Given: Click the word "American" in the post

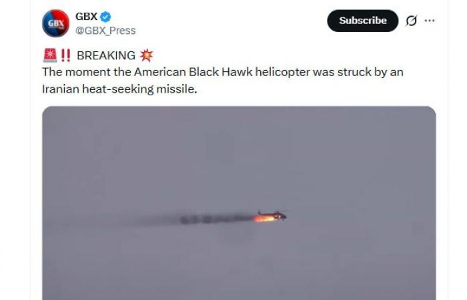Looking at the screenshot, I should [160, 72].
